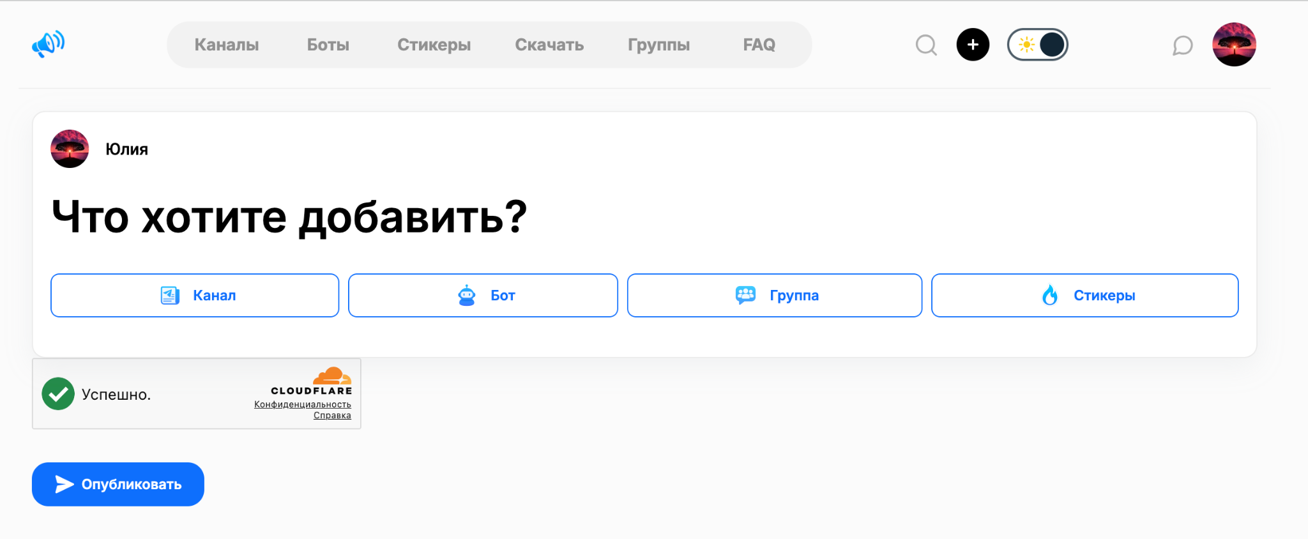
Task: Open the search icon
Action: (926, 45)
